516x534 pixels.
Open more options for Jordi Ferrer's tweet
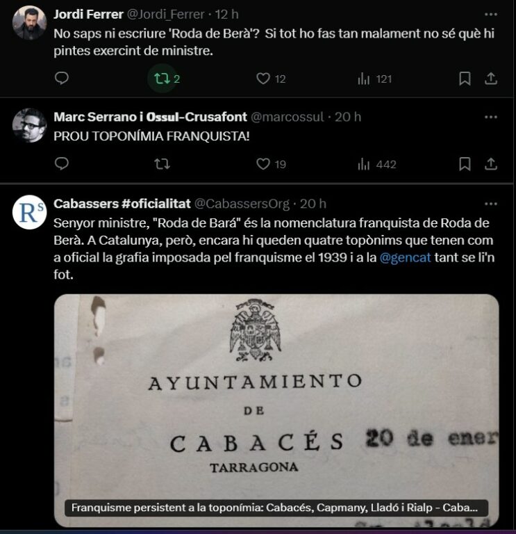click(490, 15)
